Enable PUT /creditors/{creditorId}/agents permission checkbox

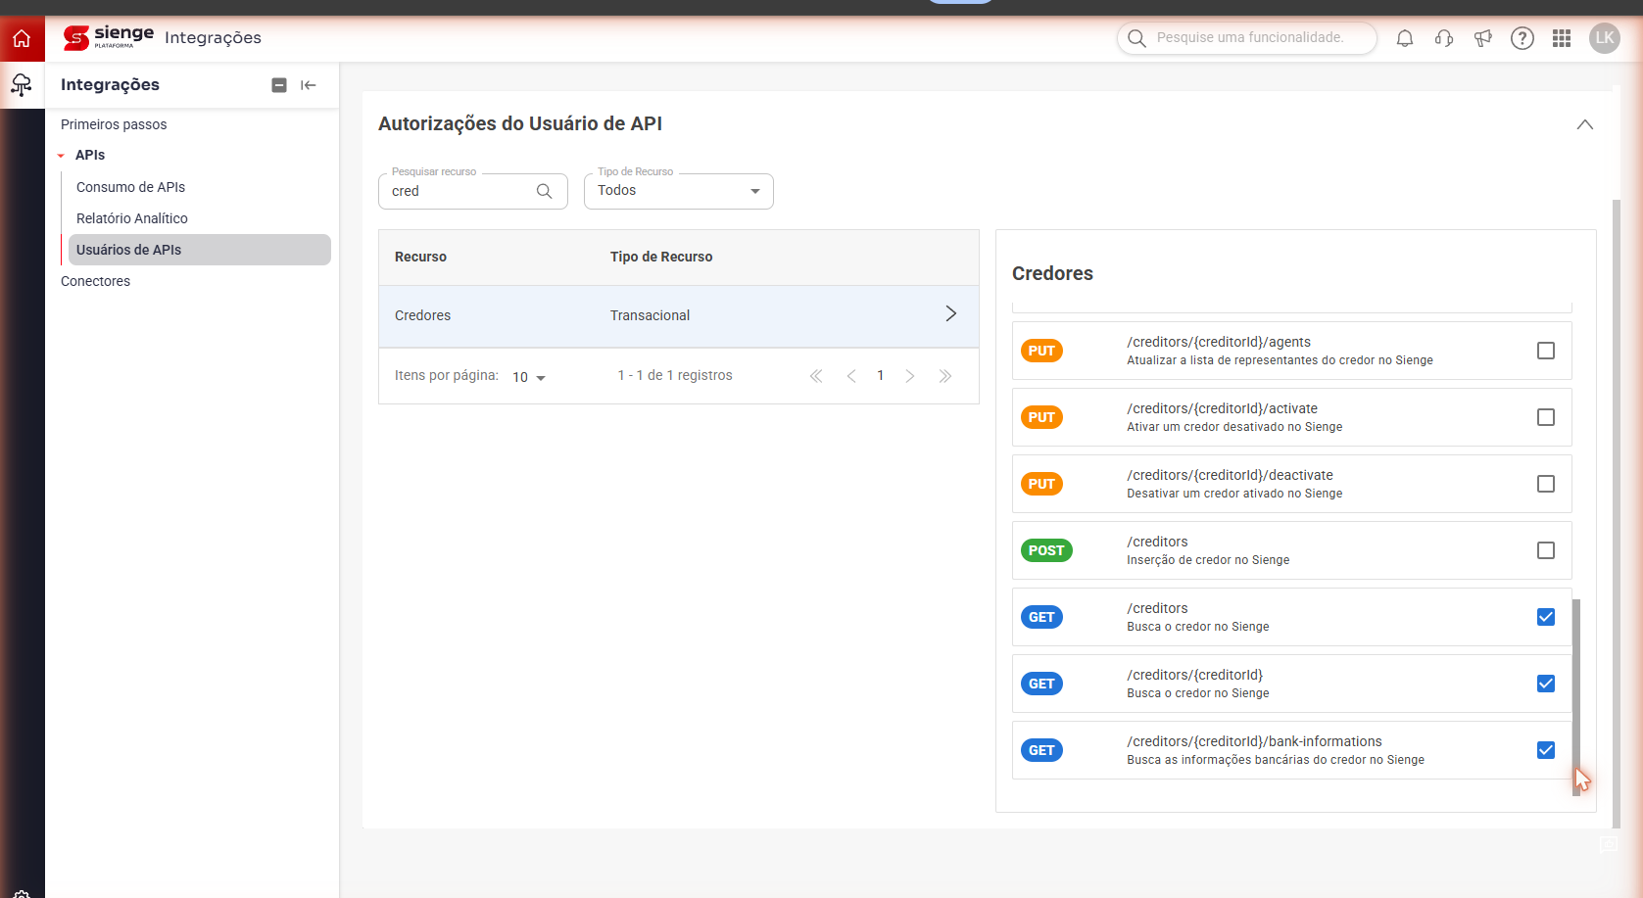click(x=1546, y=351)
